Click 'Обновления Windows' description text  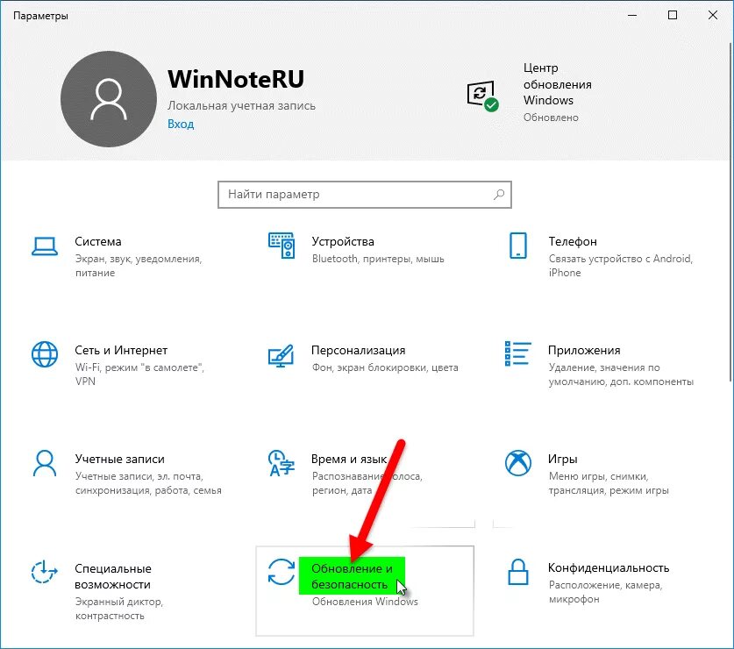pos(365,602)
